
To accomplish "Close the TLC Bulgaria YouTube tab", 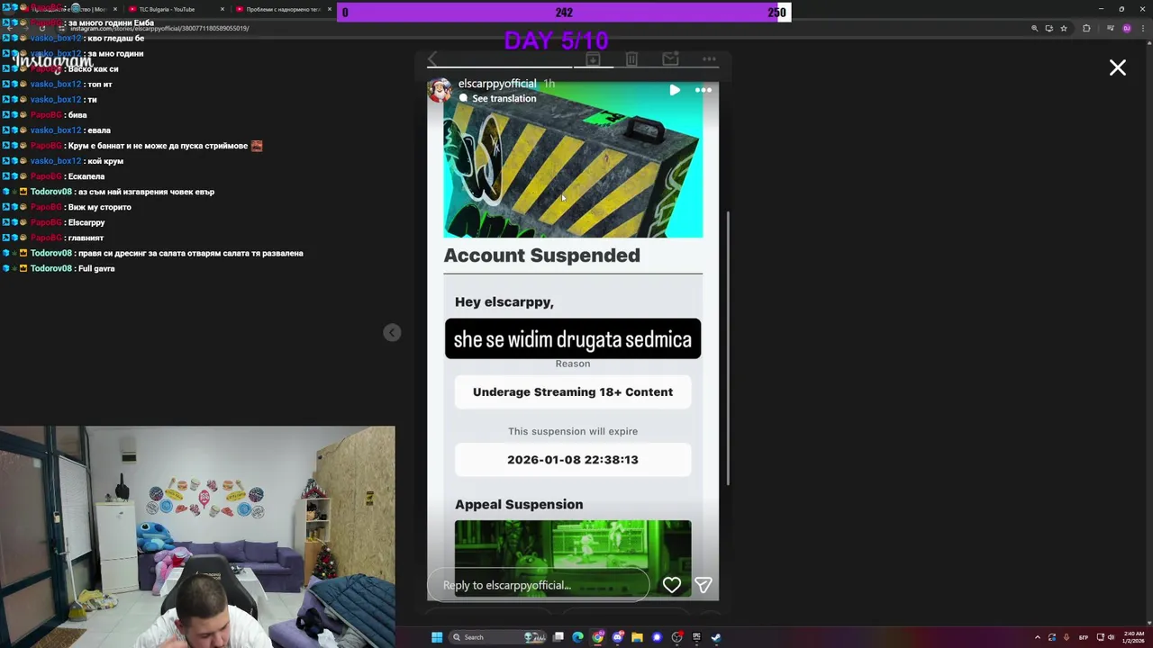I will coord(222,9).
